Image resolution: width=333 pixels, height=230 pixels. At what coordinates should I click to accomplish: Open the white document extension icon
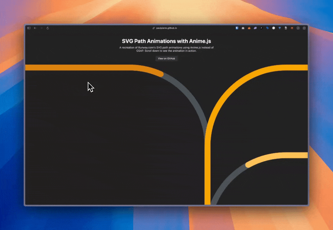pos(286,28)
